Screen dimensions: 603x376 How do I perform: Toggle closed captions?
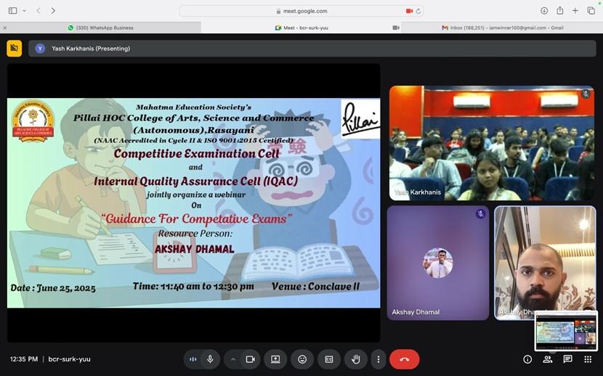point(328,359)
